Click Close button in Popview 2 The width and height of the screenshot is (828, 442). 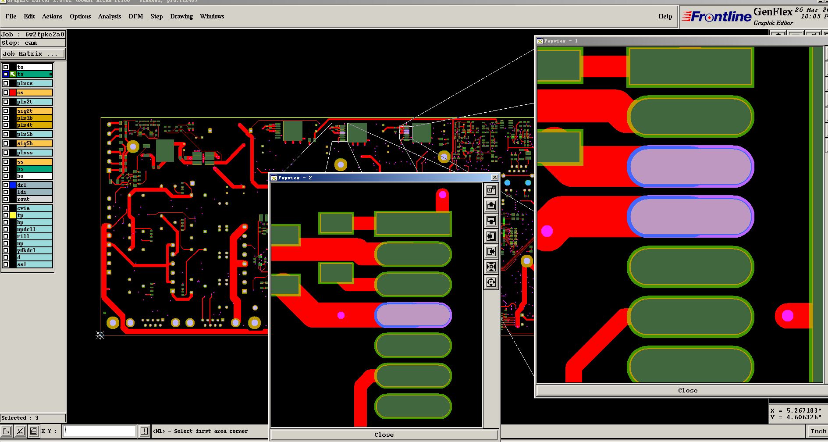(x=384, y=435)
